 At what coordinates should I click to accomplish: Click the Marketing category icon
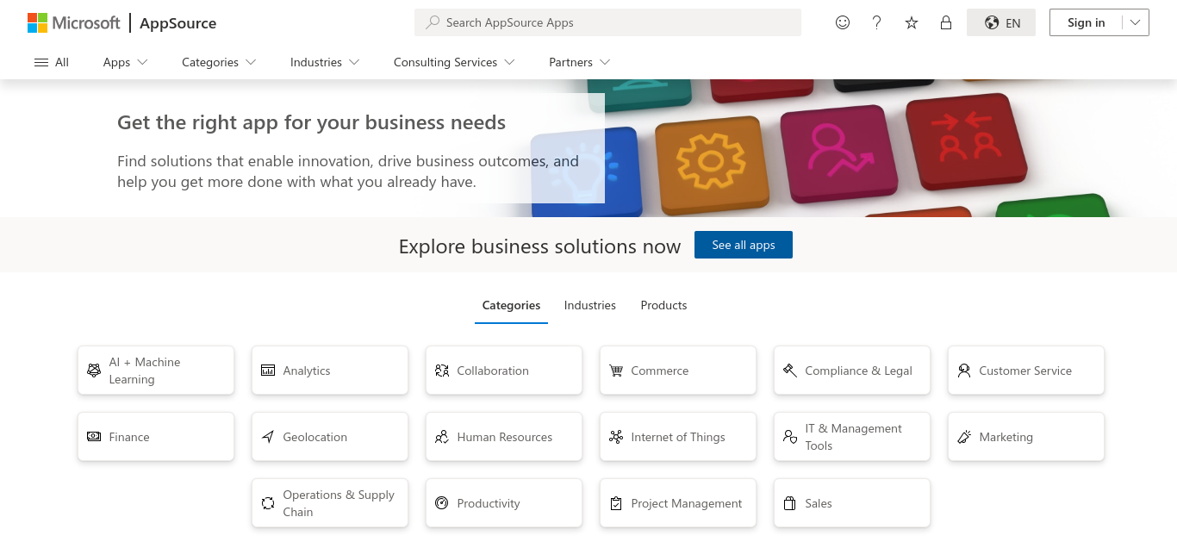coord(964,437)
